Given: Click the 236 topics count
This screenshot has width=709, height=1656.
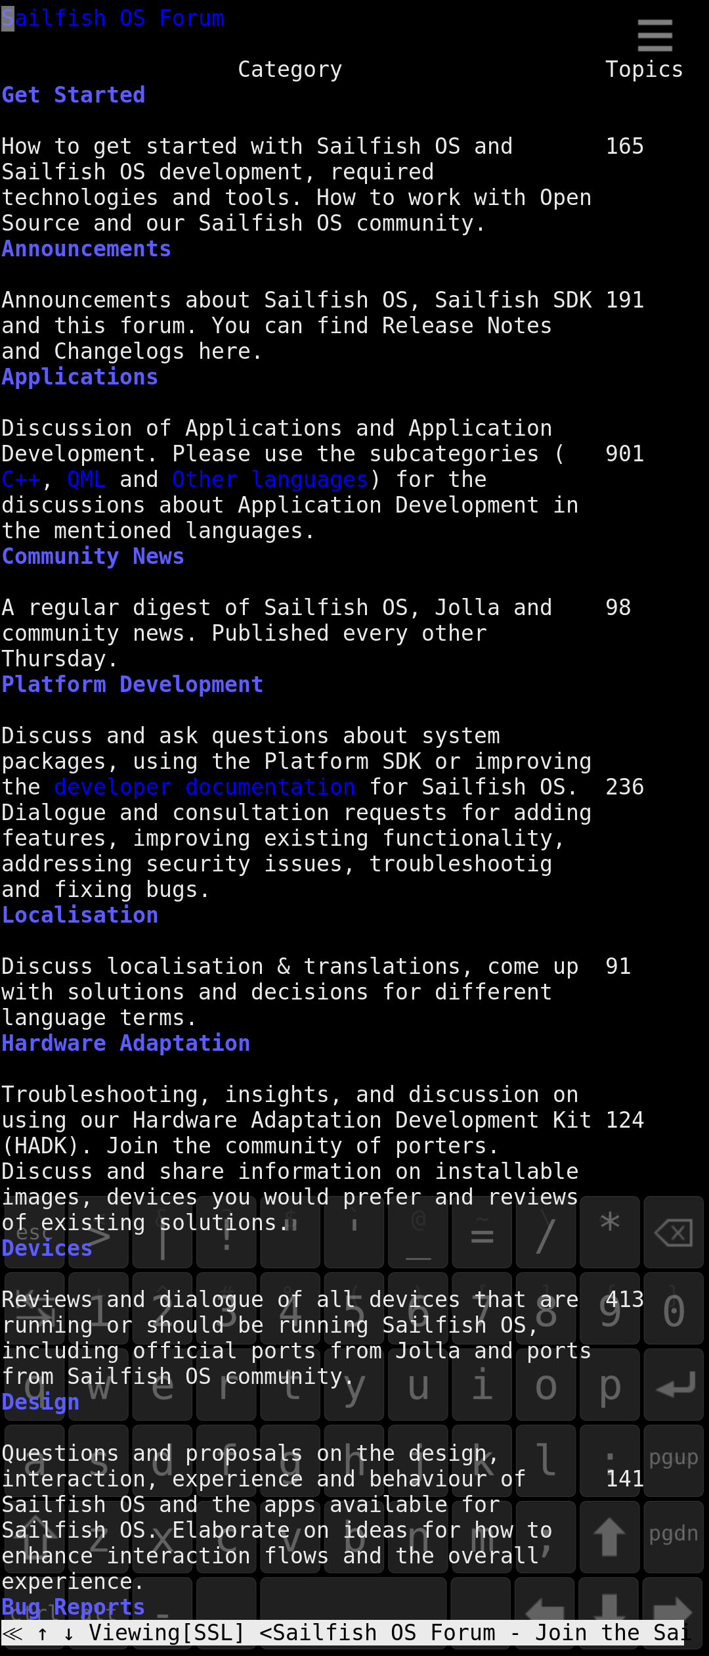Looking at the screenshot, I should tap(625, 787).
